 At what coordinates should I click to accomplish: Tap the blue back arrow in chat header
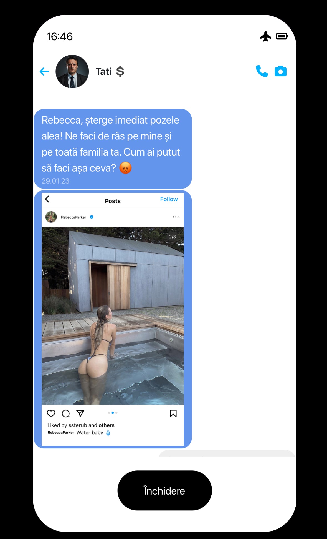coord(44,72)
